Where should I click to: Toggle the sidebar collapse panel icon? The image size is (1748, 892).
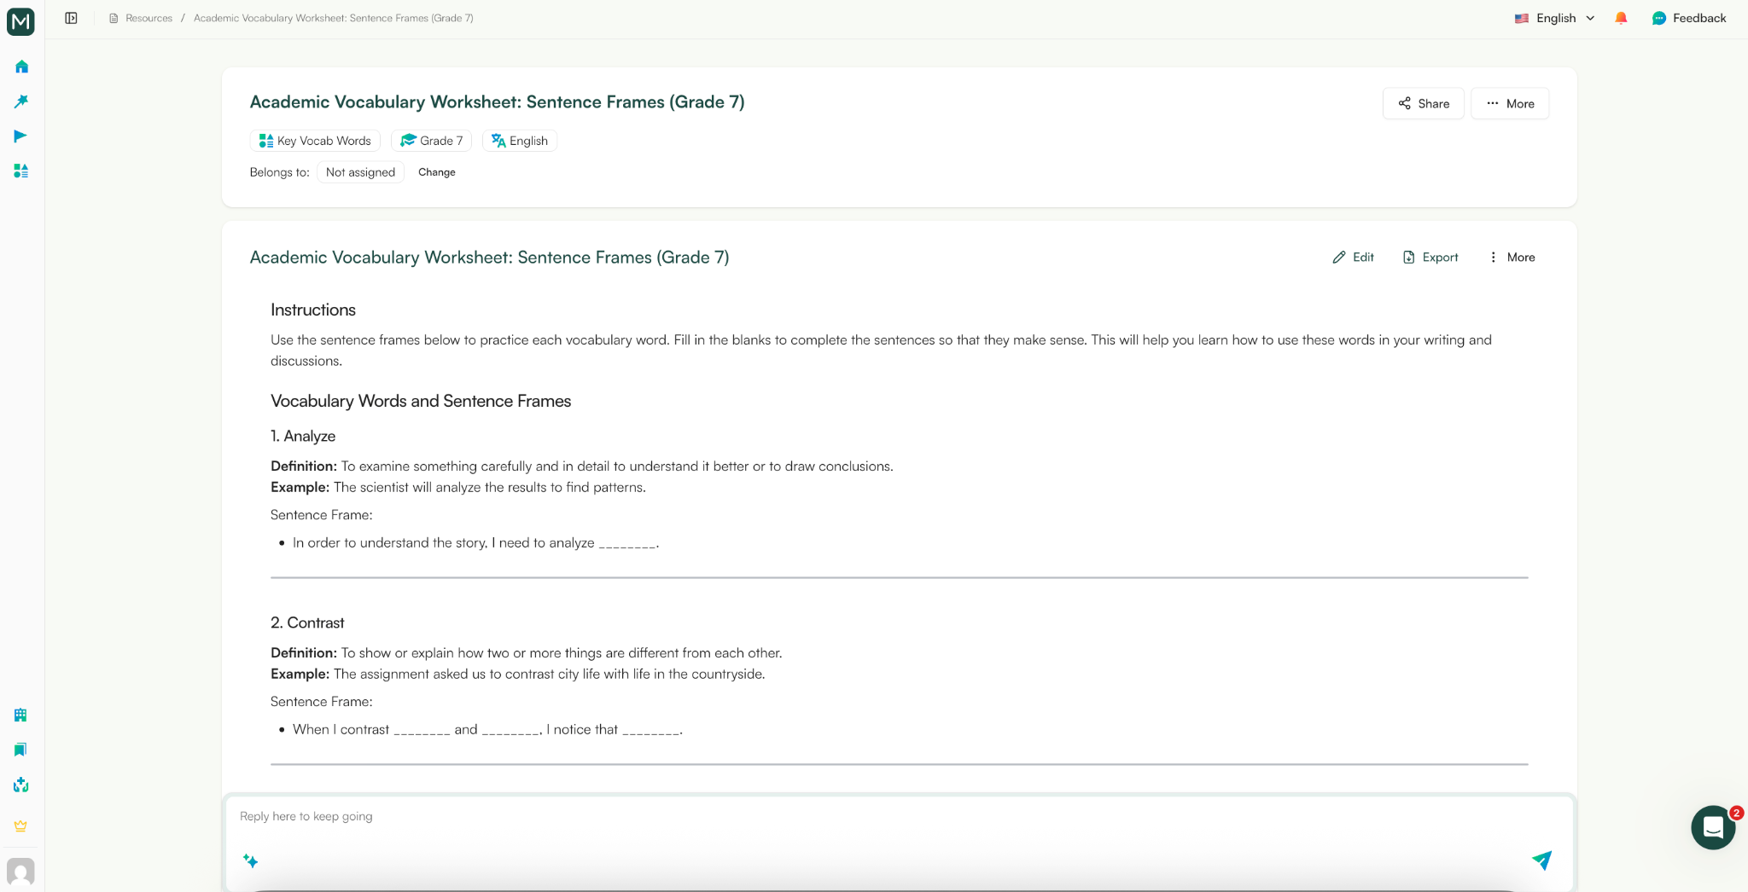pos(71,17)
